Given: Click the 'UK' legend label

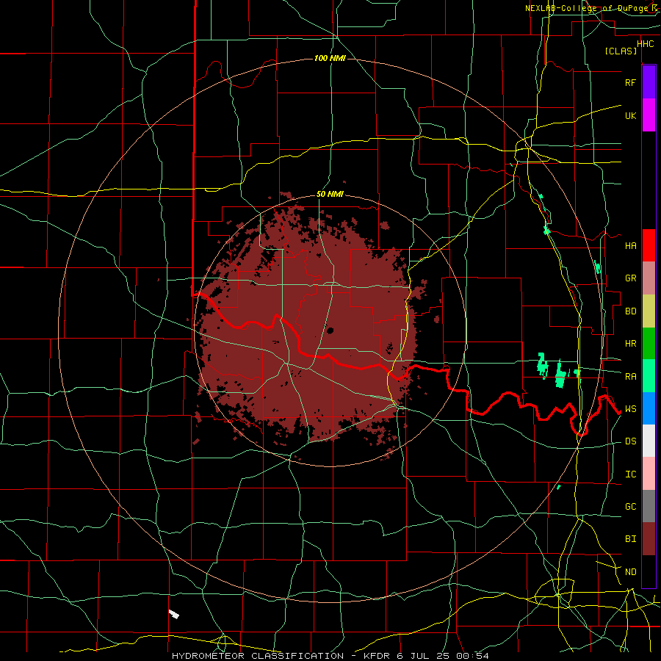Looking at the screenshot, I should tap(631, 115).
